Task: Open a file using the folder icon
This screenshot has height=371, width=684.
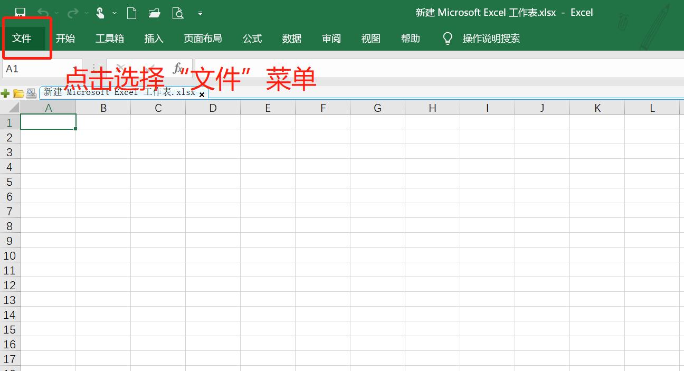Action: (x=154, y=13)
